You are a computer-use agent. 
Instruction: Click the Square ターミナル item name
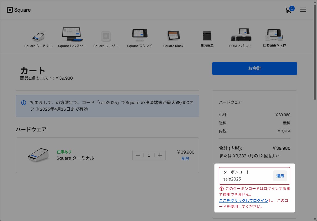tap(75, 158)
